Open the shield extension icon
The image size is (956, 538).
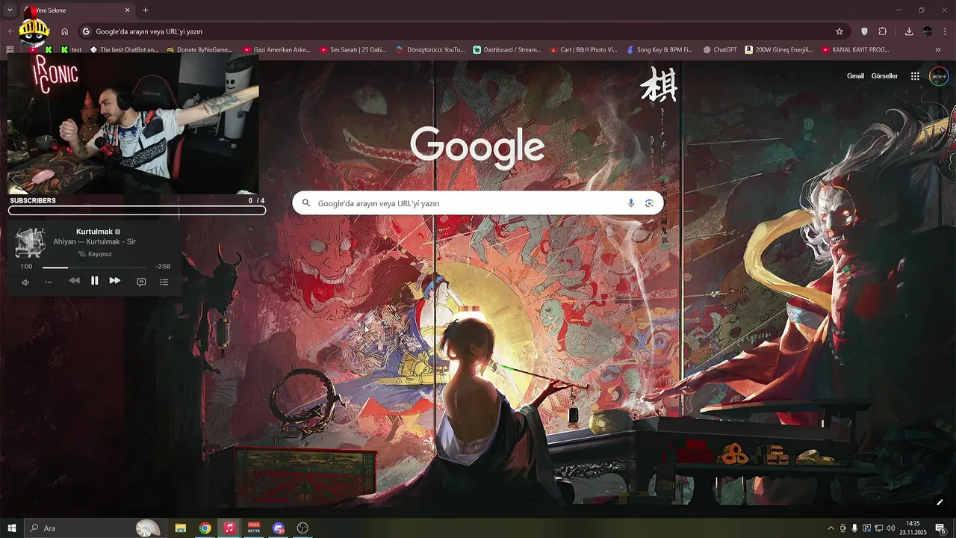coord(865,31)
